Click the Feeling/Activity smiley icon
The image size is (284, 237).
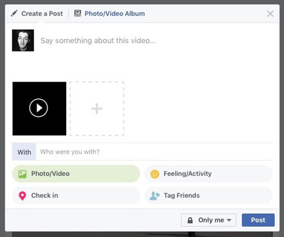[154, 174]
